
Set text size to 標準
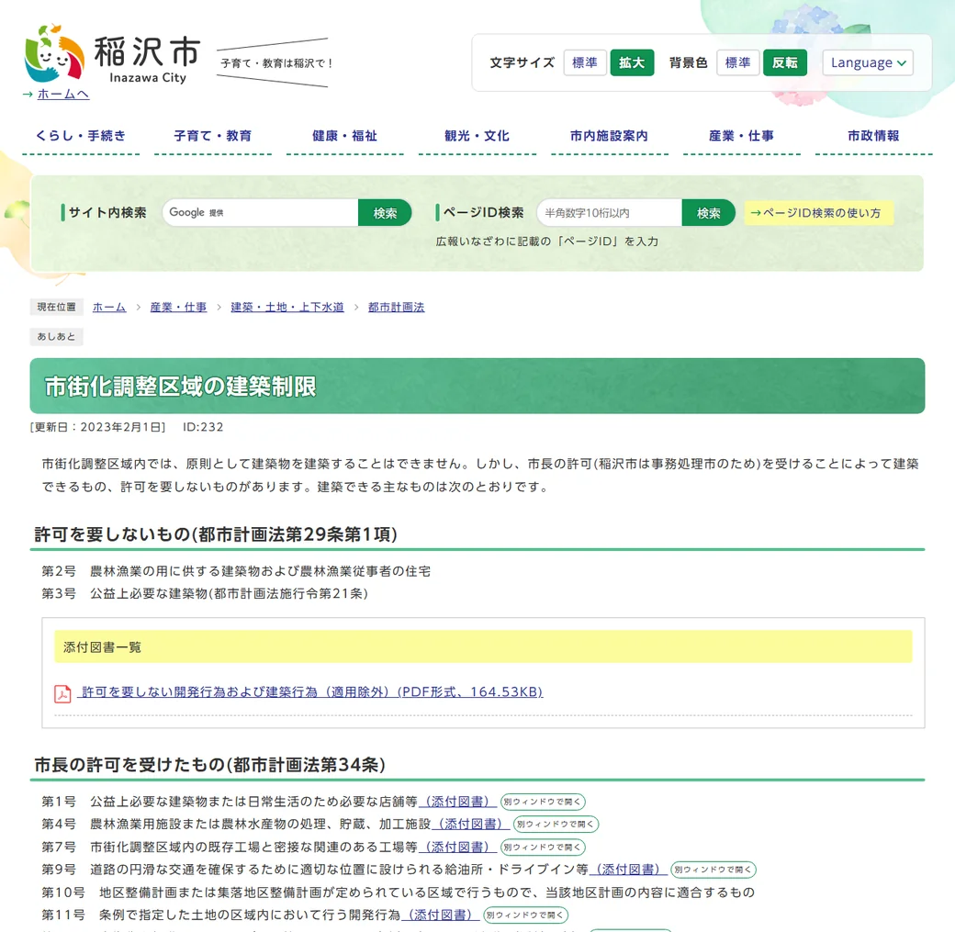click(x=585, y=62)
